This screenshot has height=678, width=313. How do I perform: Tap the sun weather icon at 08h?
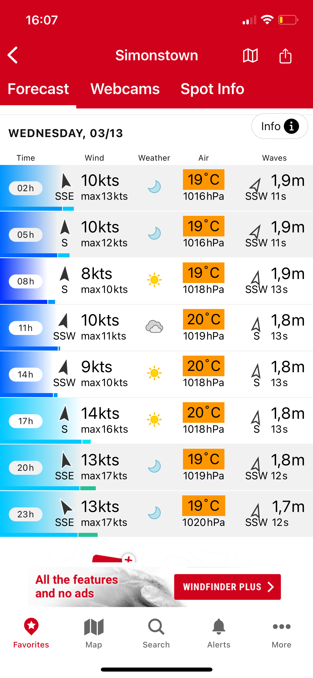pos(154,280)
